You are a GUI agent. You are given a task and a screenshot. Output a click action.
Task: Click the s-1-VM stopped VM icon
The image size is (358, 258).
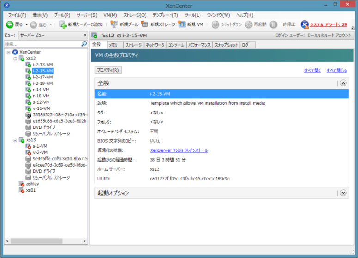28,146
